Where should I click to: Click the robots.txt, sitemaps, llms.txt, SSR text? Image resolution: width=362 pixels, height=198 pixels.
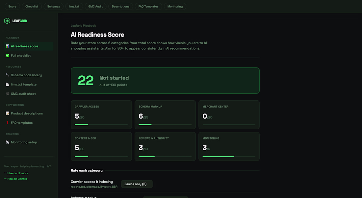tap(94, 187)
